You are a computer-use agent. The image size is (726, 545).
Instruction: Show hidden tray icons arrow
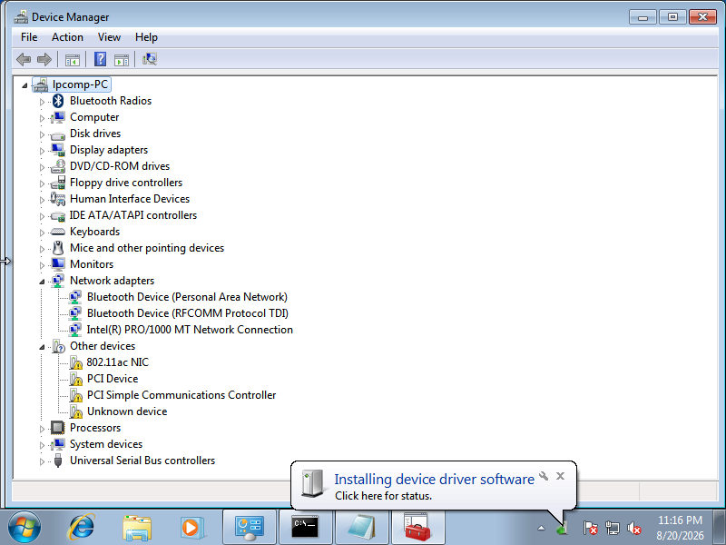(x=541, y=528)
